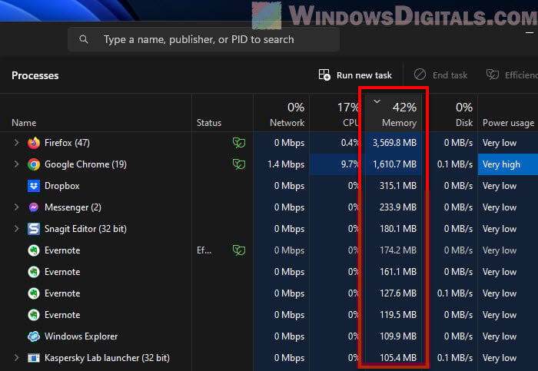Click the Google Chrome process icon
Viewport: 538px width, 371px height.
coord(34,164)
